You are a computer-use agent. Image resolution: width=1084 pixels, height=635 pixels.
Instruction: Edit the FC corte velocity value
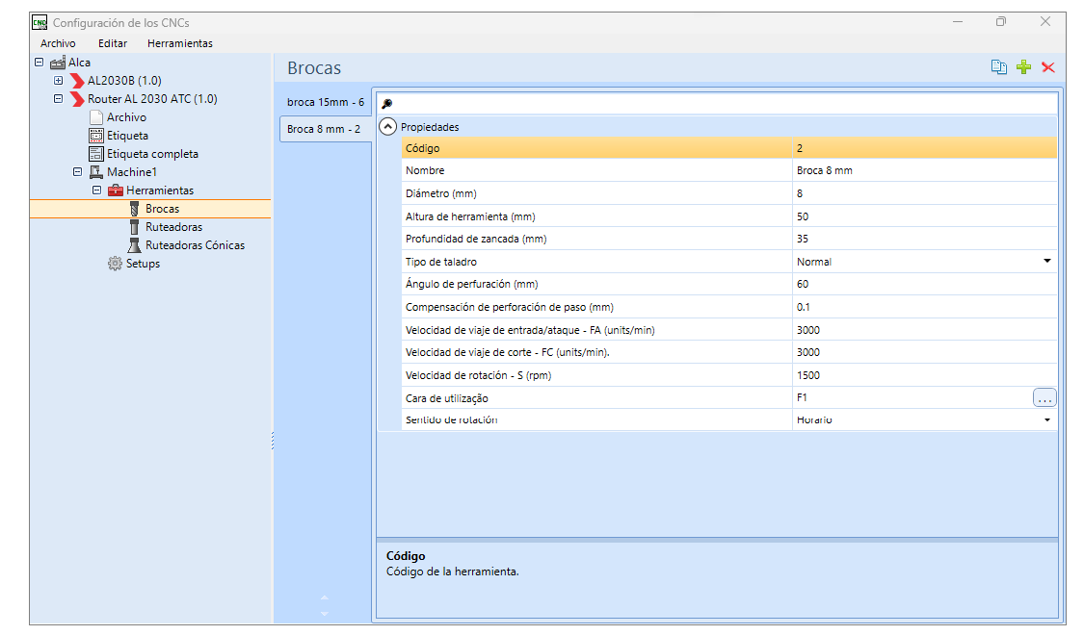click(924, 352)
